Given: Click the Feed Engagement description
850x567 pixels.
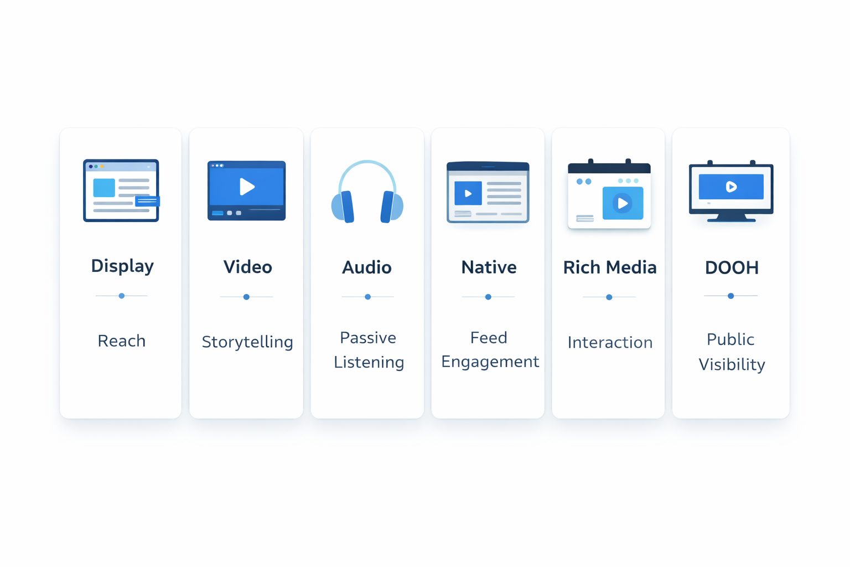Looking at the screenshot, I should [489, 349].
